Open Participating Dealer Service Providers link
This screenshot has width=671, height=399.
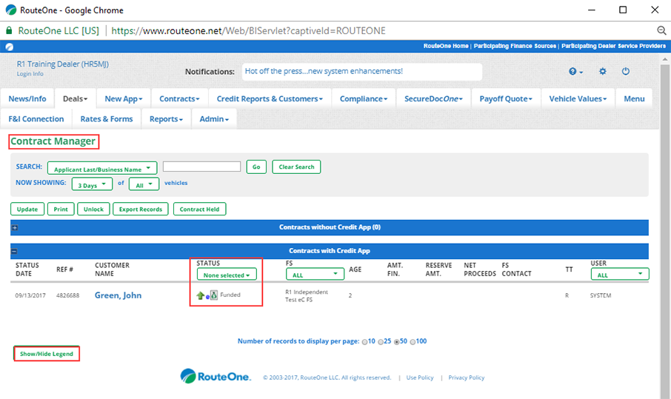pyautogui.click(x=614, y=46)
